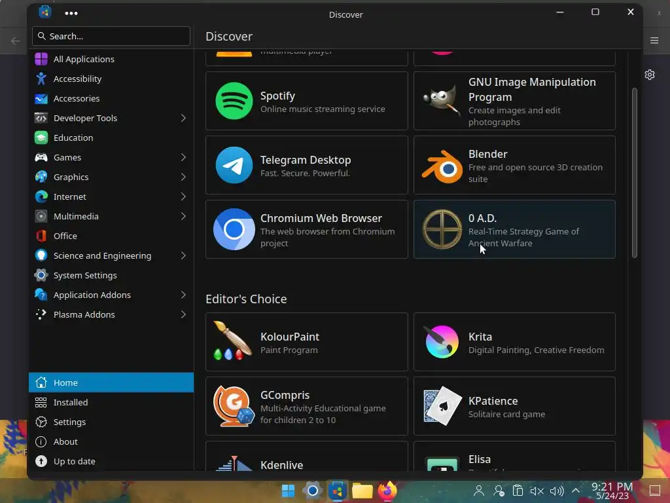Open the Settings page in sidebar

tap(111, 422)
